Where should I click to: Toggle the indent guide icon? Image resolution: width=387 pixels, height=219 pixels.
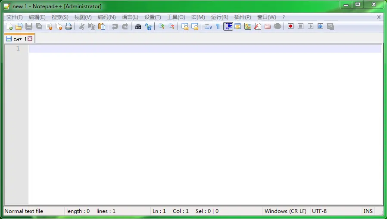click(228, 26)
